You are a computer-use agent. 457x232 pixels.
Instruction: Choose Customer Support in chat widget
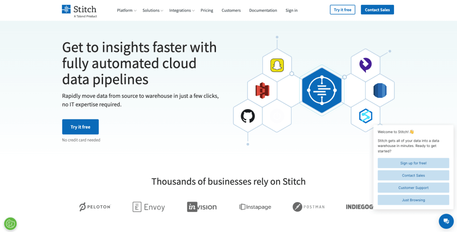(413, 188)
